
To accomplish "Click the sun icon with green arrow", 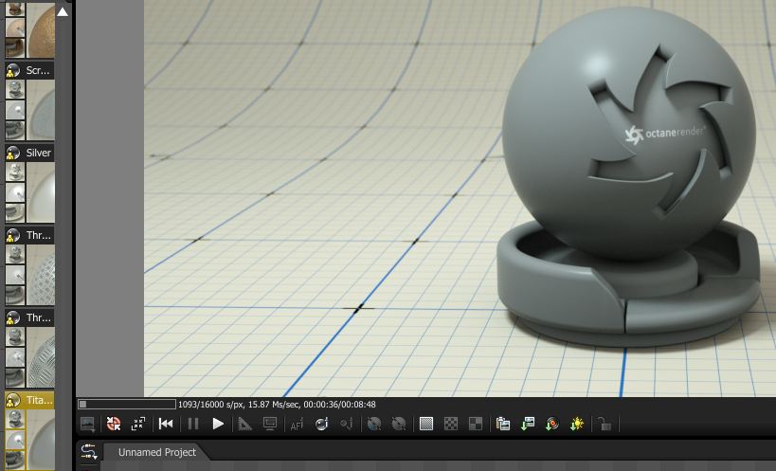I will tap(577, 424).
